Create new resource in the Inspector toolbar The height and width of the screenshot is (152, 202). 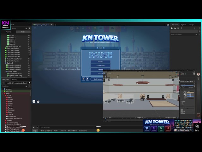click(172, 28)
